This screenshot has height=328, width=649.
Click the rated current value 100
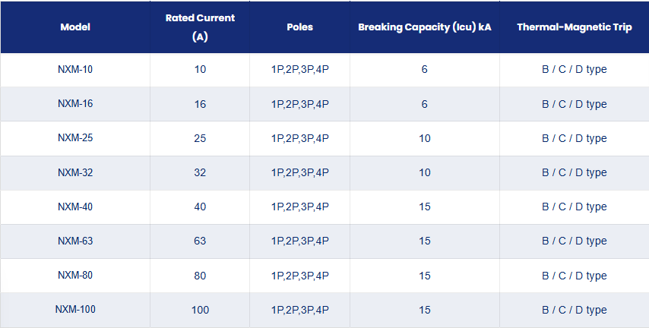(200, 311)
